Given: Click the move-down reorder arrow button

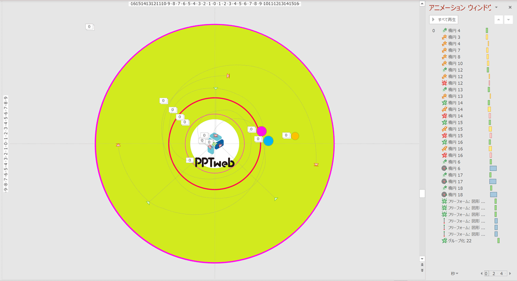Looking at the screenshot, I should 508,20.
